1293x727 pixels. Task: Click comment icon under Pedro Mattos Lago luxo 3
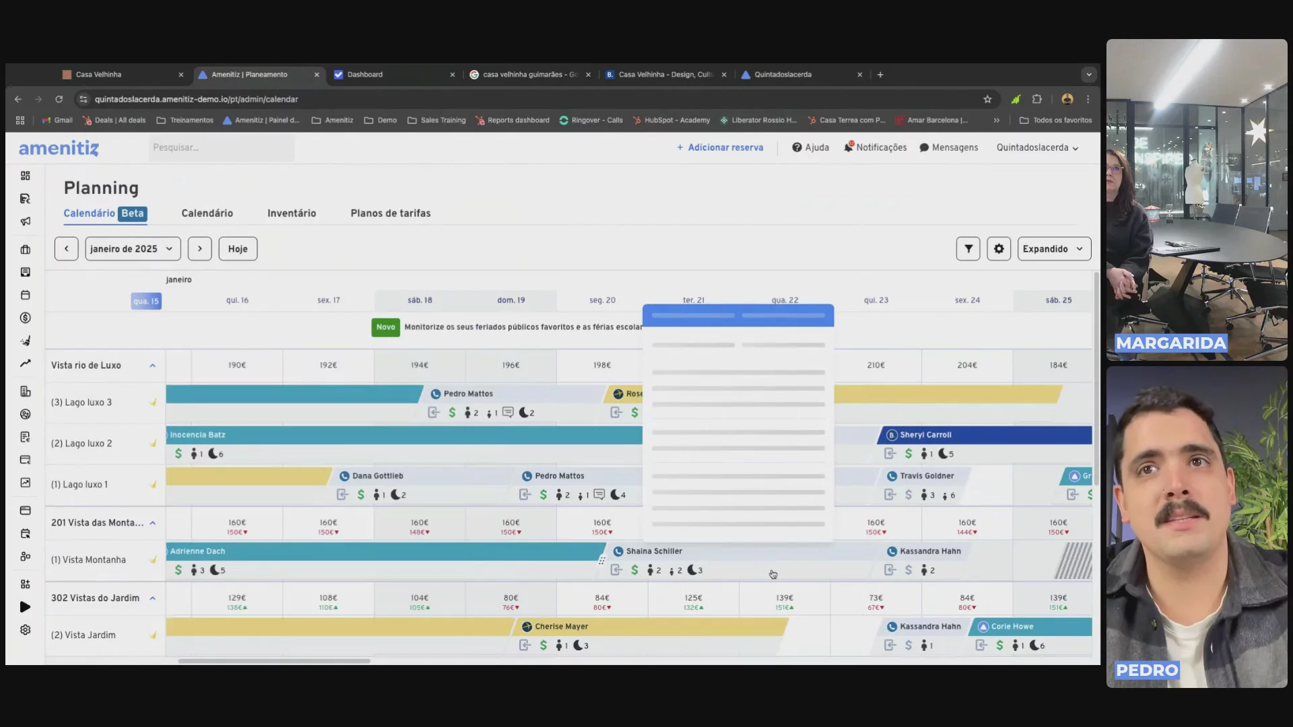tap(508, 413)
